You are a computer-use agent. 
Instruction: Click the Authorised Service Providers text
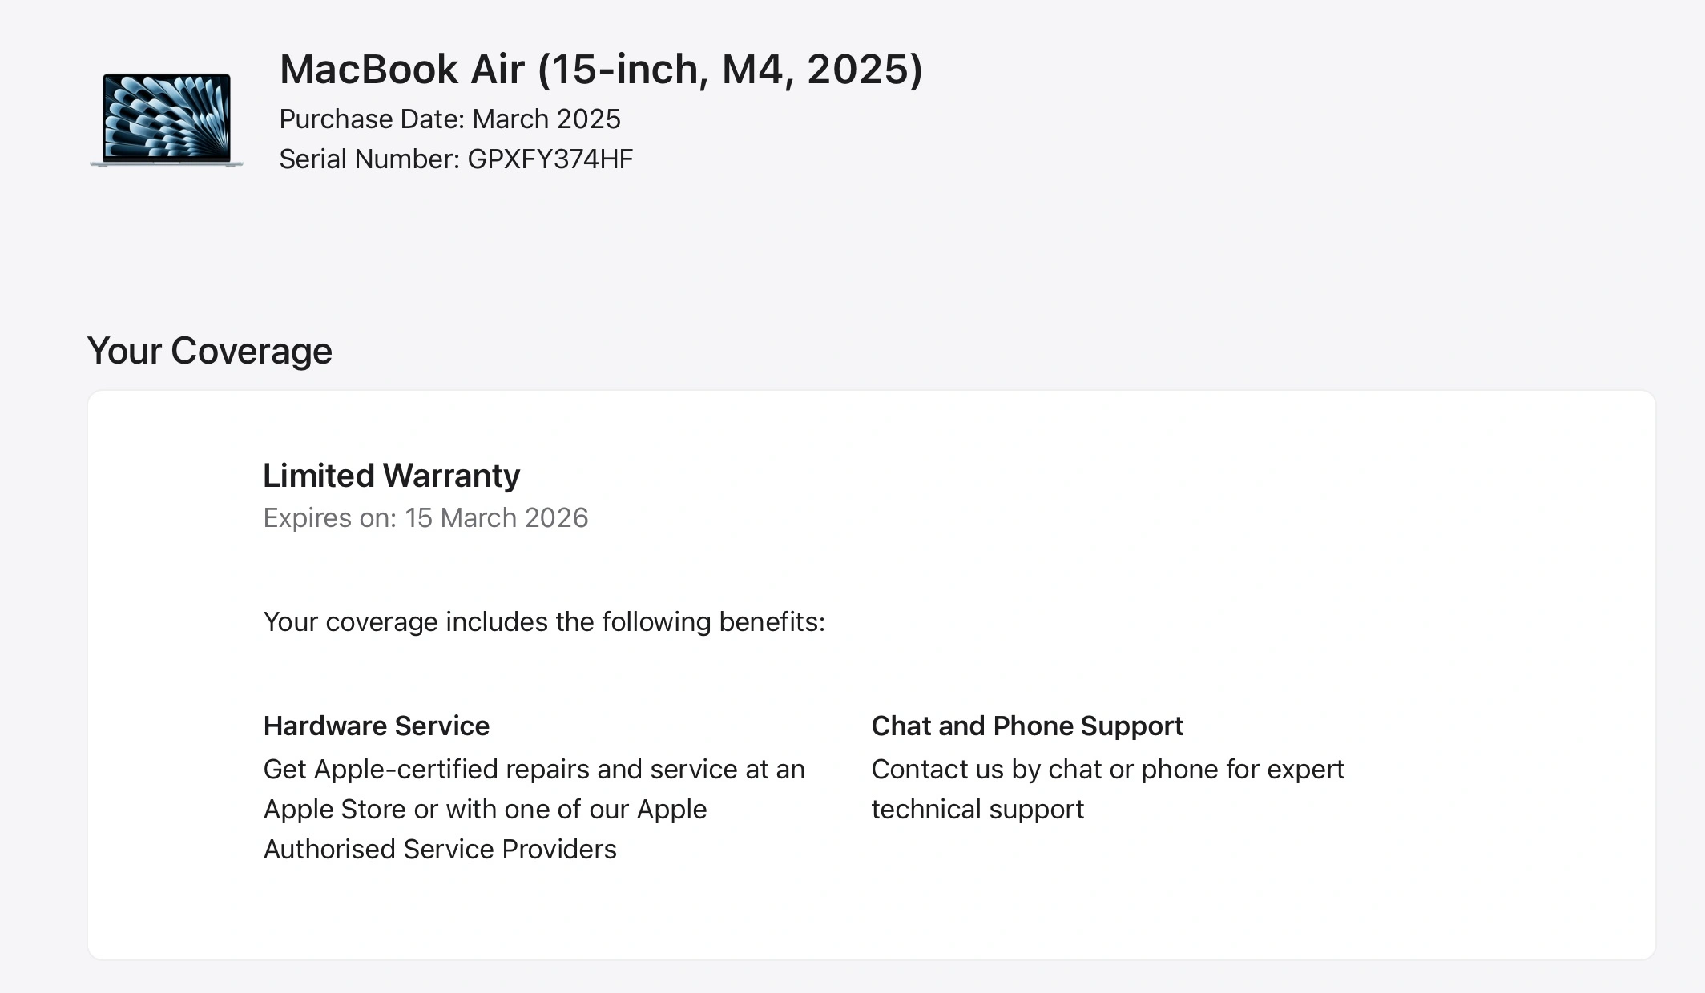[440, 849]
